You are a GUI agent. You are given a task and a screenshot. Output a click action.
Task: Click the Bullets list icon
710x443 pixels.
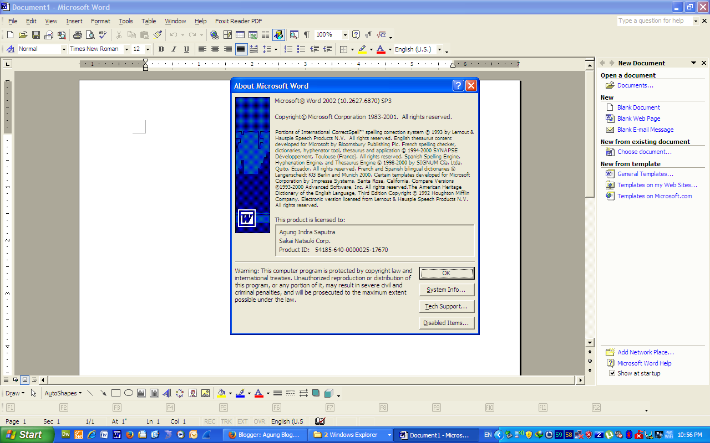[301, 49]
